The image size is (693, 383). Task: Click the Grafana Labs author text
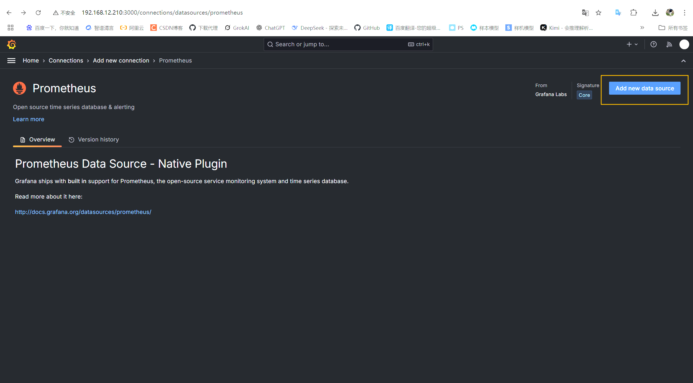point(551,94)
